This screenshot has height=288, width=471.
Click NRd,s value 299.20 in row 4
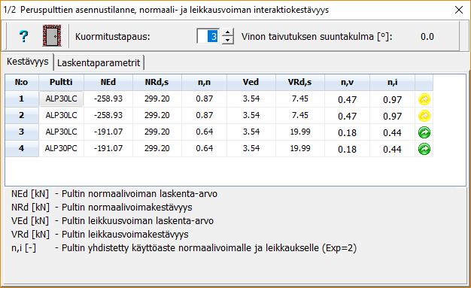(156, 148)
